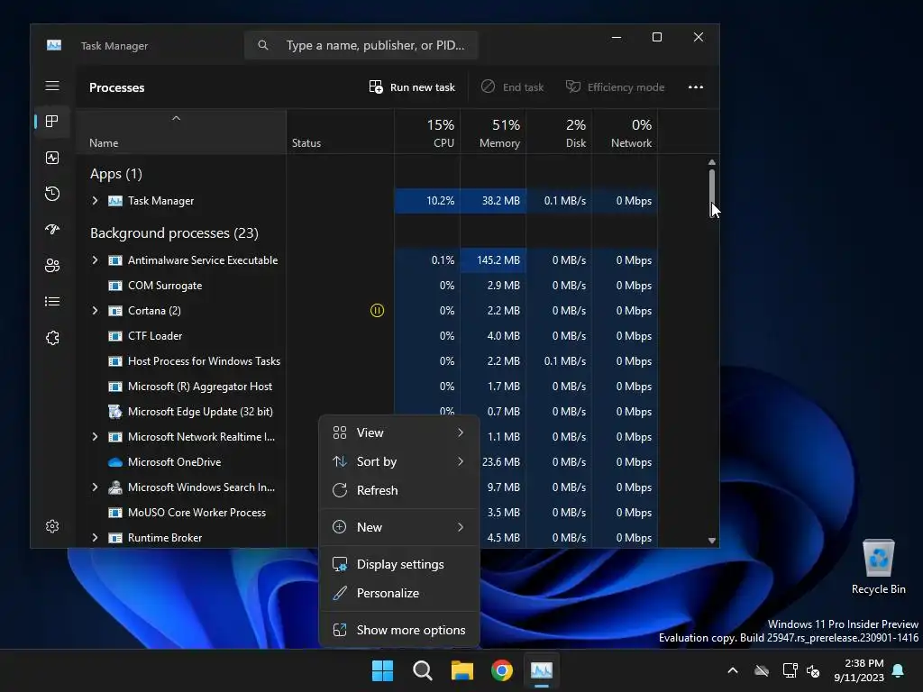Show hidden system tray icons chevron
The height and width of the screenshot is (692, 923).
point(733,670)
